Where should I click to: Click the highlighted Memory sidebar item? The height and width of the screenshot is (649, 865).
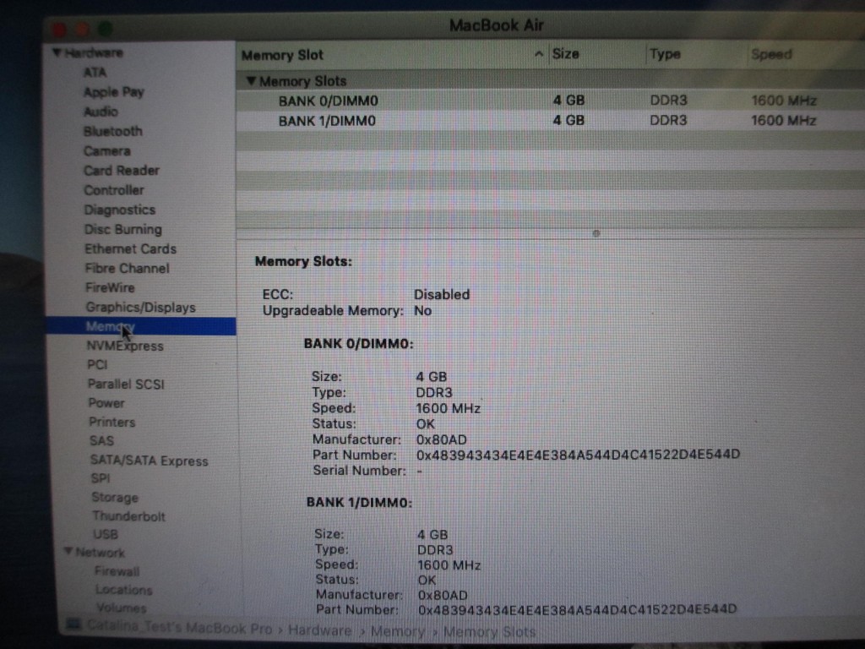tap(141, 326)
